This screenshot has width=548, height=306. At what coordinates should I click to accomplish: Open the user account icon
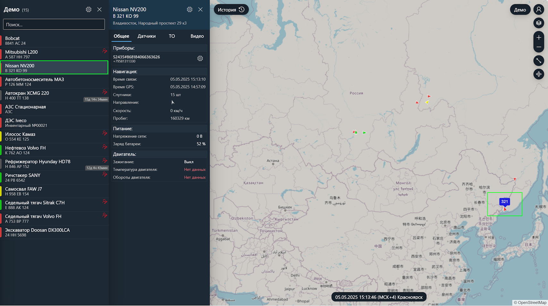pyautogui.click(x=539, y=10)
